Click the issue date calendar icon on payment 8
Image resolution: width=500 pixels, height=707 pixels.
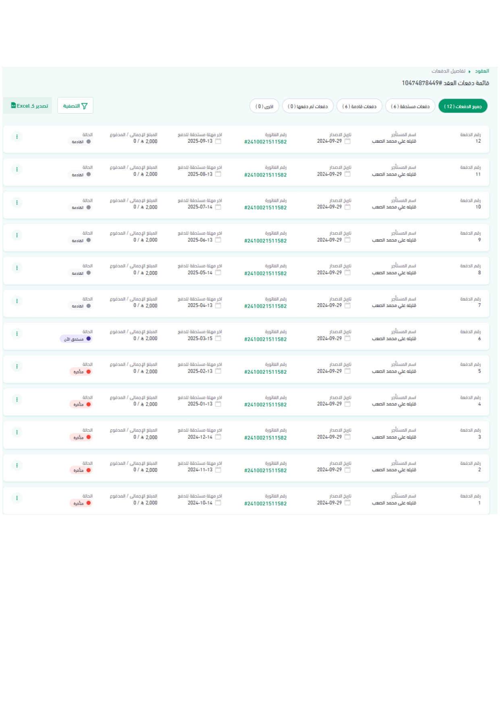tap(347, 273)
